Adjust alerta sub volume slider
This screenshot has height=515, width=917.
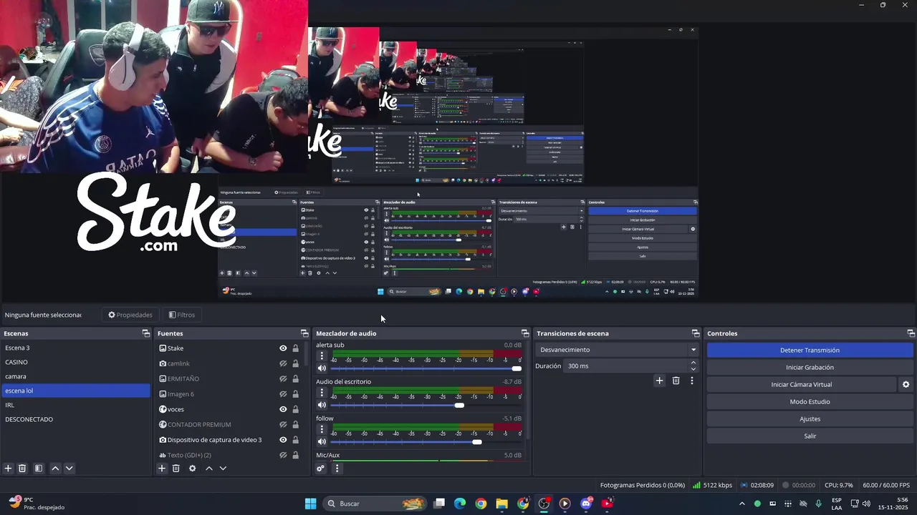pyautogui.click(x=426, y=368)
